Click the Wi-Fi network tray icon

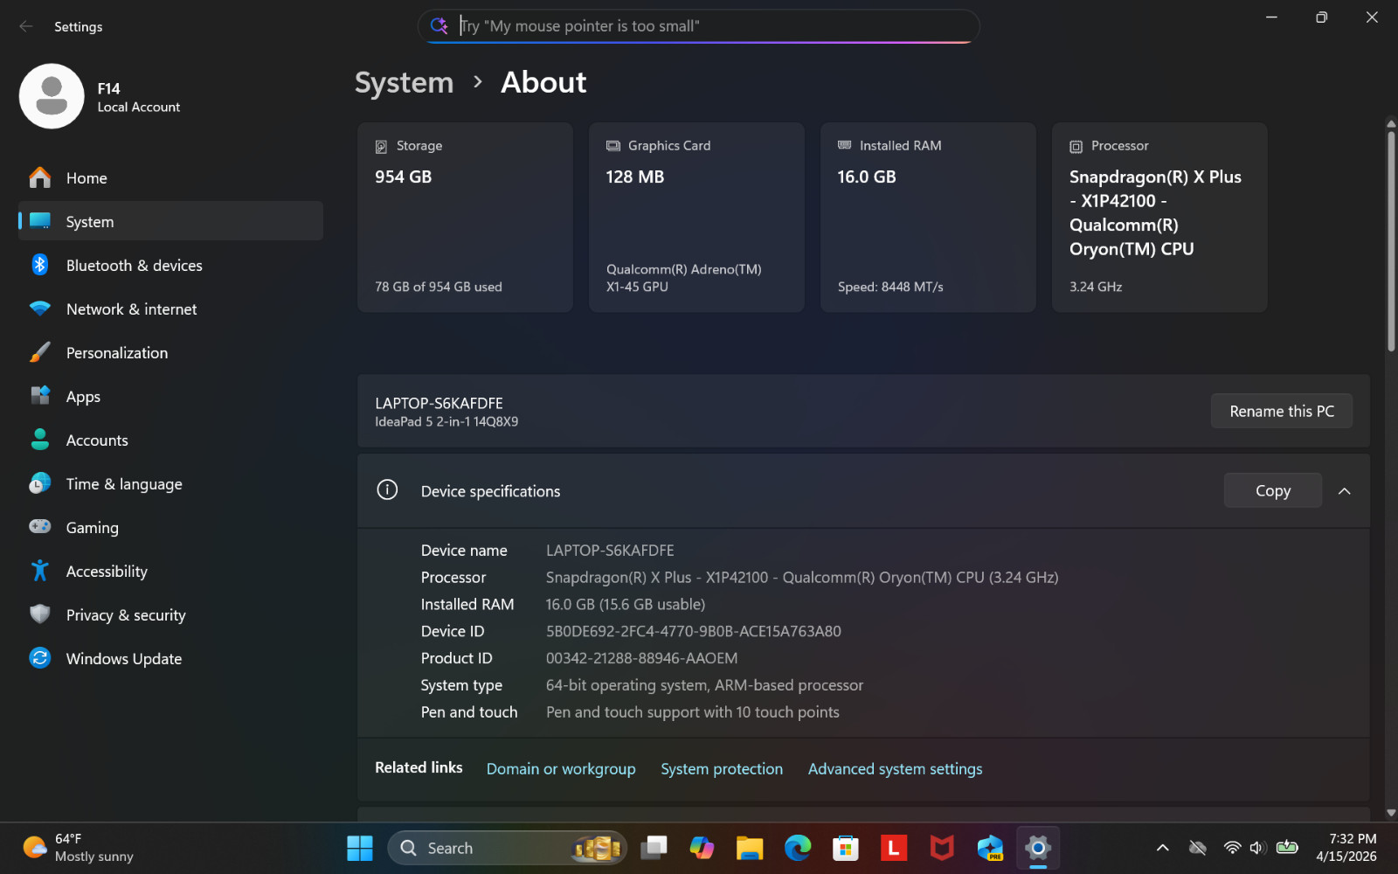1232,848
